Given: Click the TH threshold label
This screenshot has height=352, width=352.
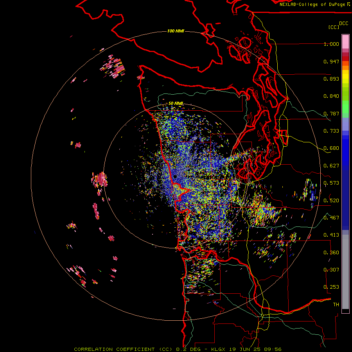Looking at the screenshot, I should tap(336, 304).
